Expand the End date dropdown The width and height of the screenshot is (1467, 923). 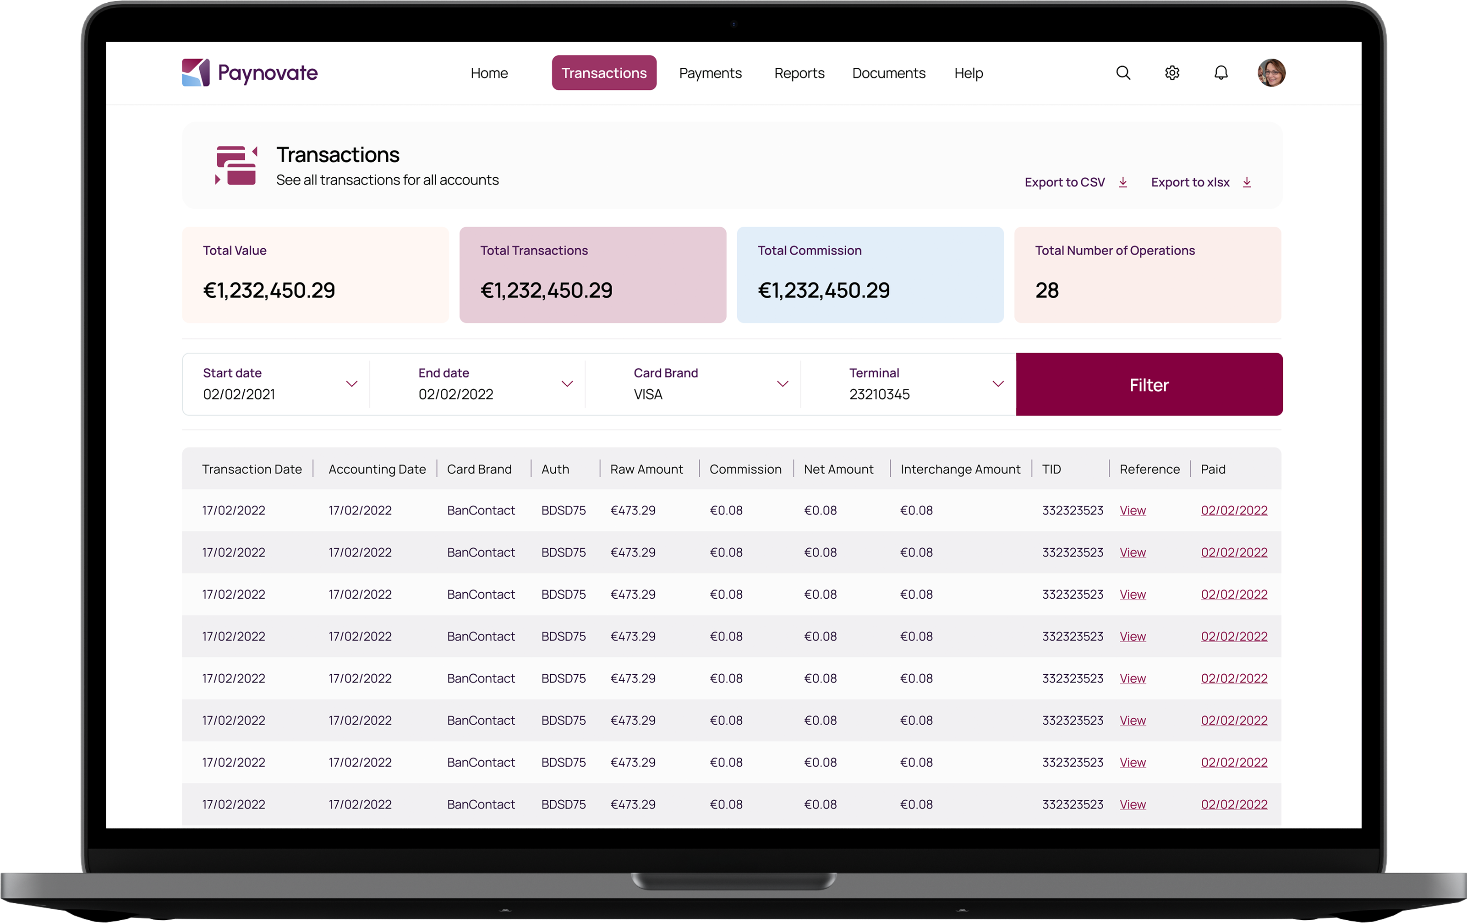(x=567, y=384)
